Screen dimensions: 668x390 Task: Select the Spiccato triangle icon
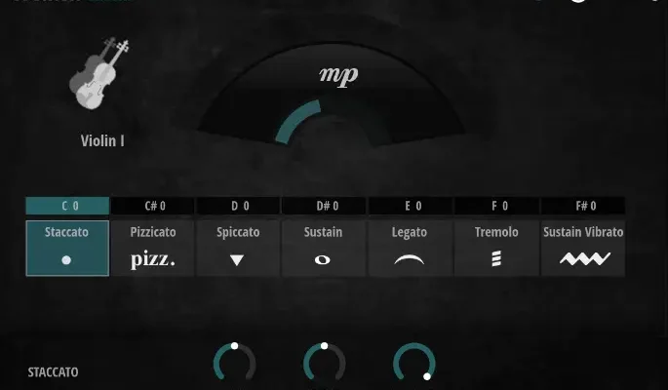[x=237, y=260]
